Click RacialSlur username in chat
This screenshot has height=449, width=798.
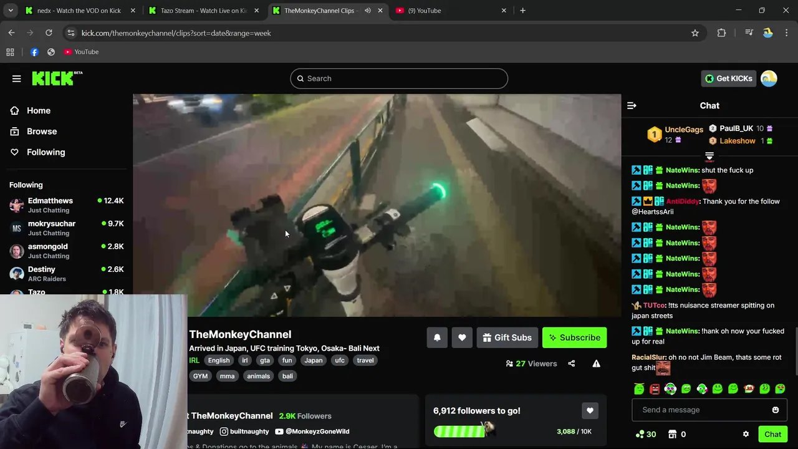[649, 357]
